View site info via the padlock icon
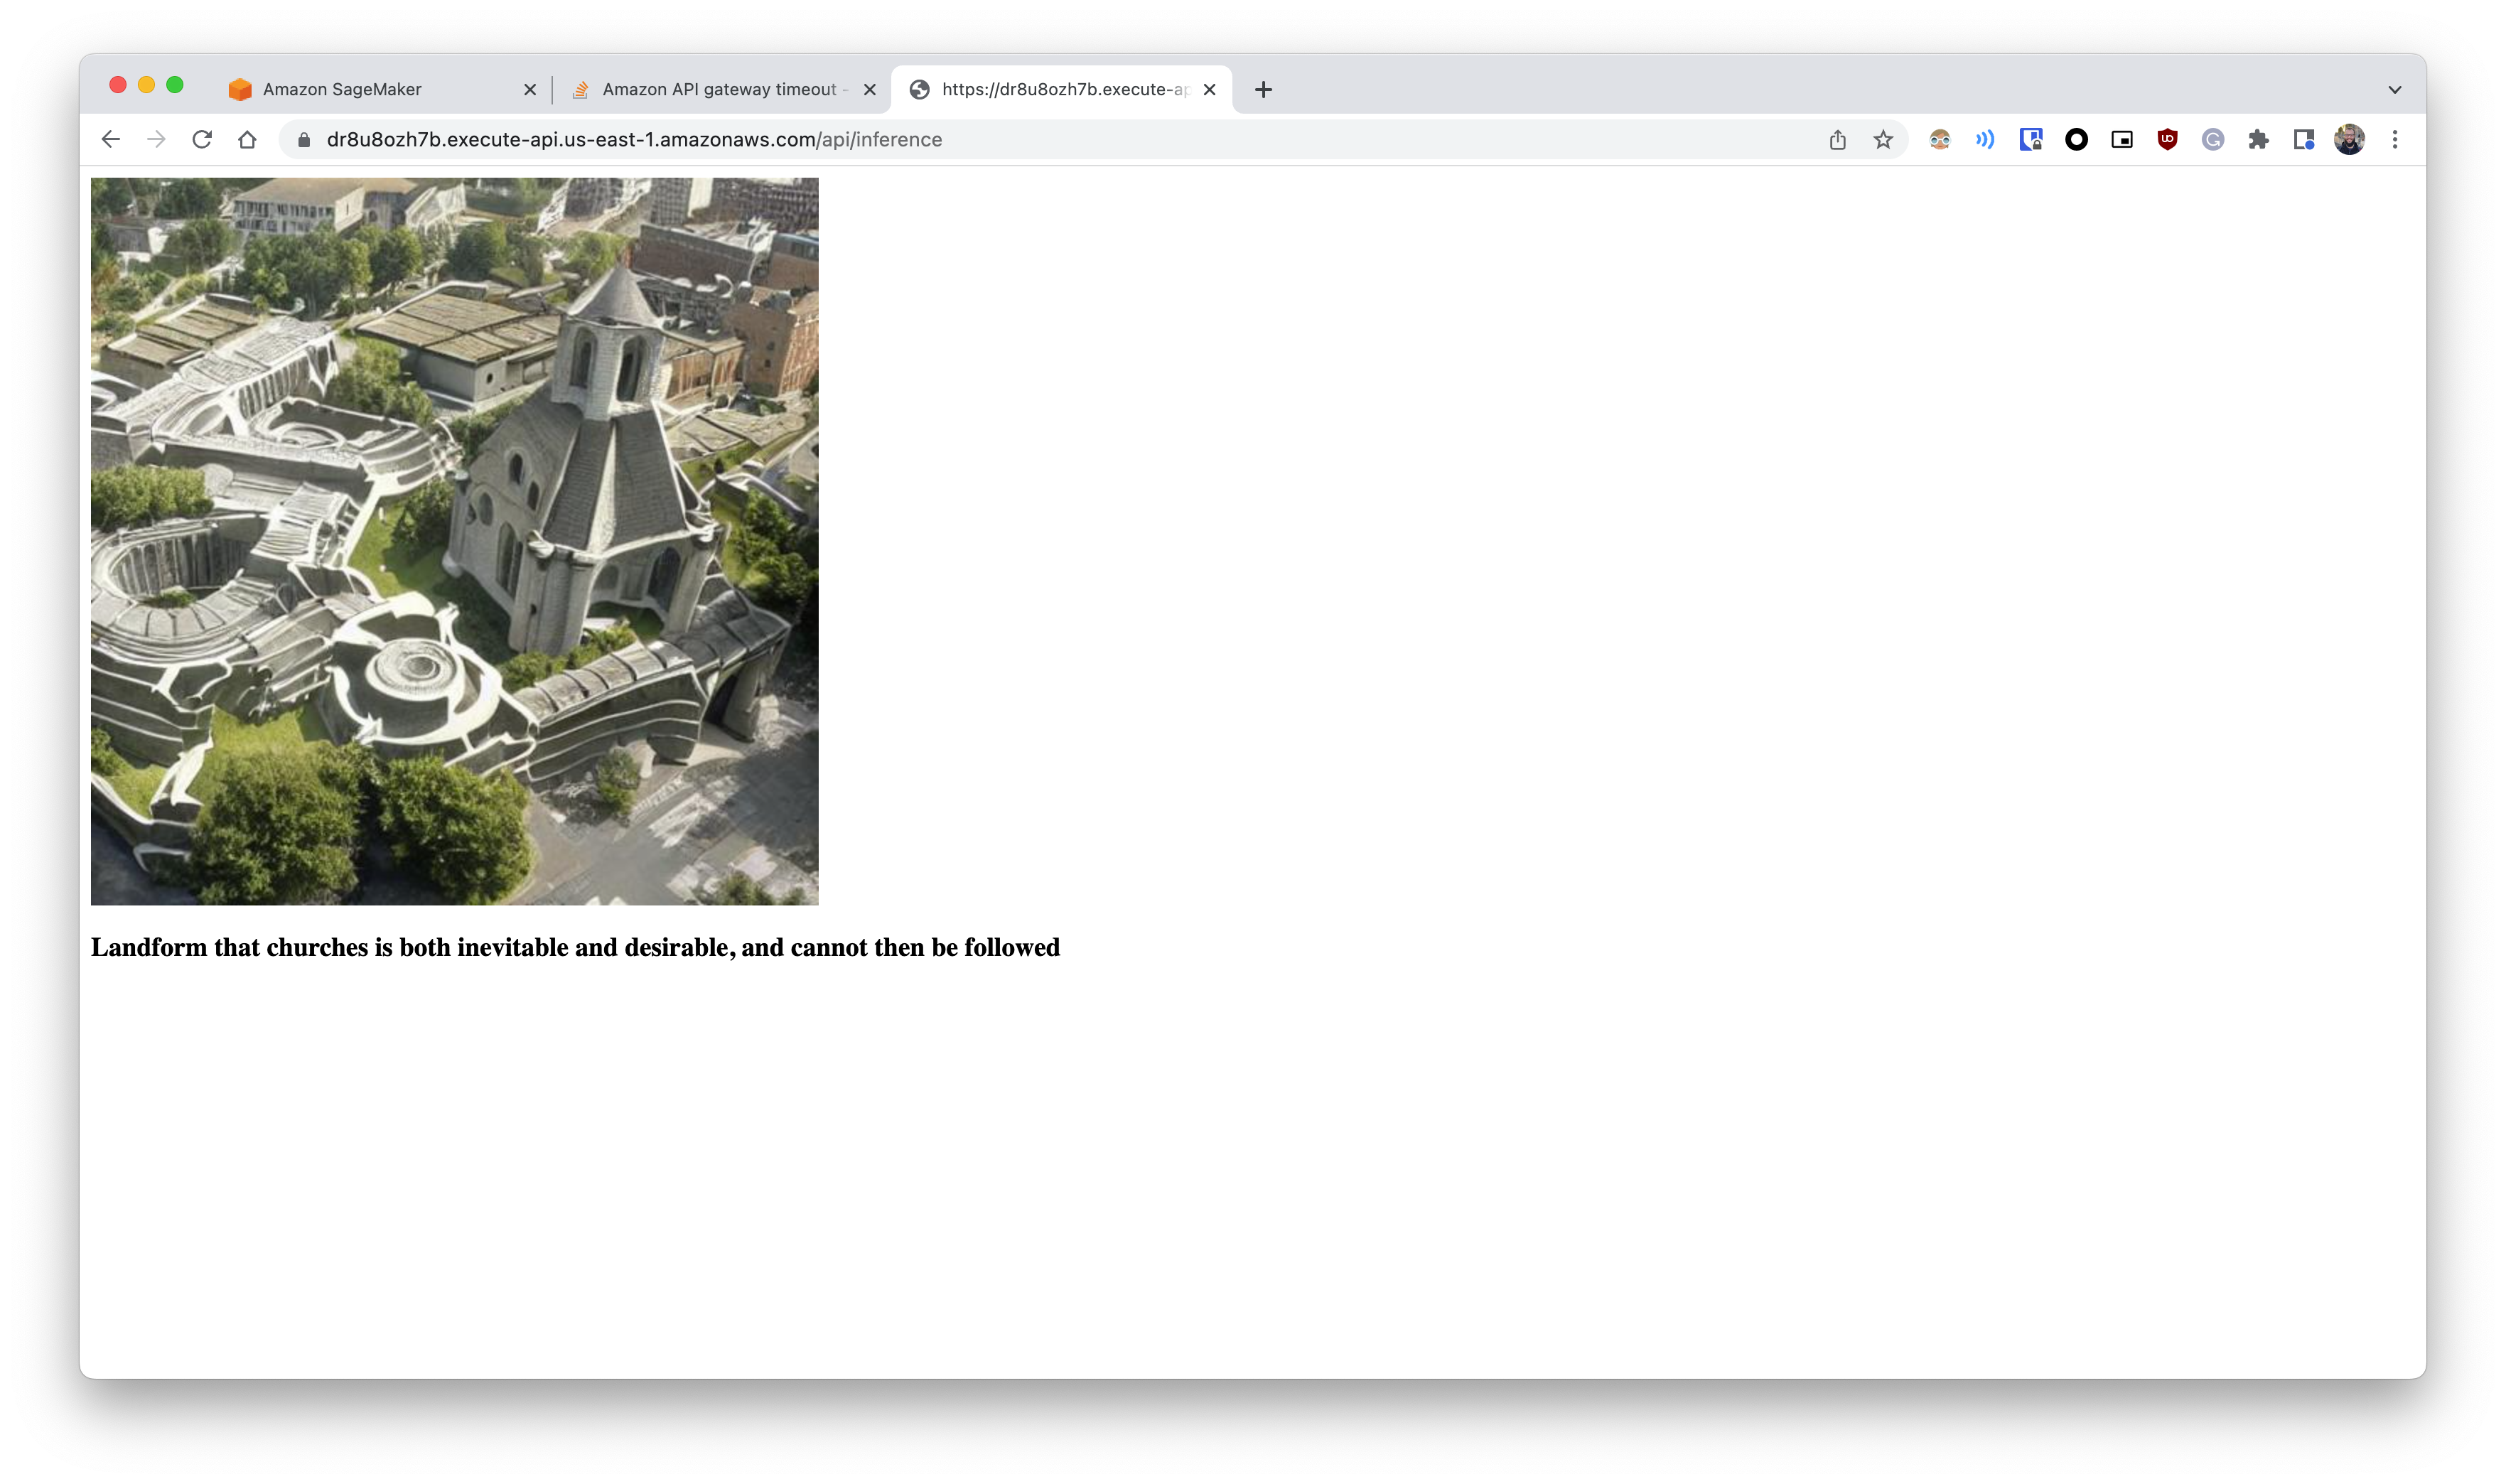 click(304, 140)
